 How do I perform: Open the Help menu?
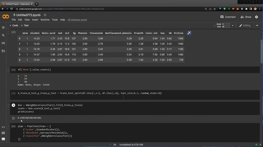(x=62, y=20)
